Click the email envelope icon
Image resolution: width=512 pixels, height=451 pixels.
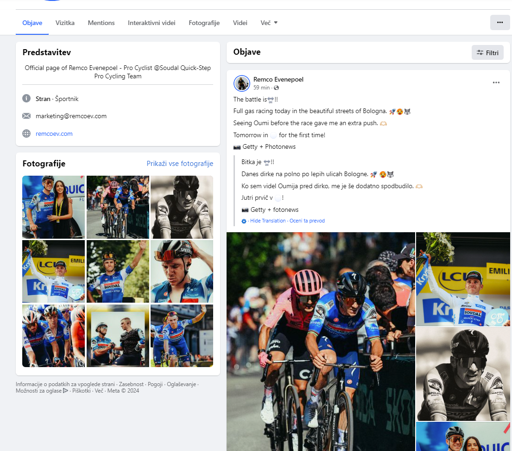coord(26,116)
